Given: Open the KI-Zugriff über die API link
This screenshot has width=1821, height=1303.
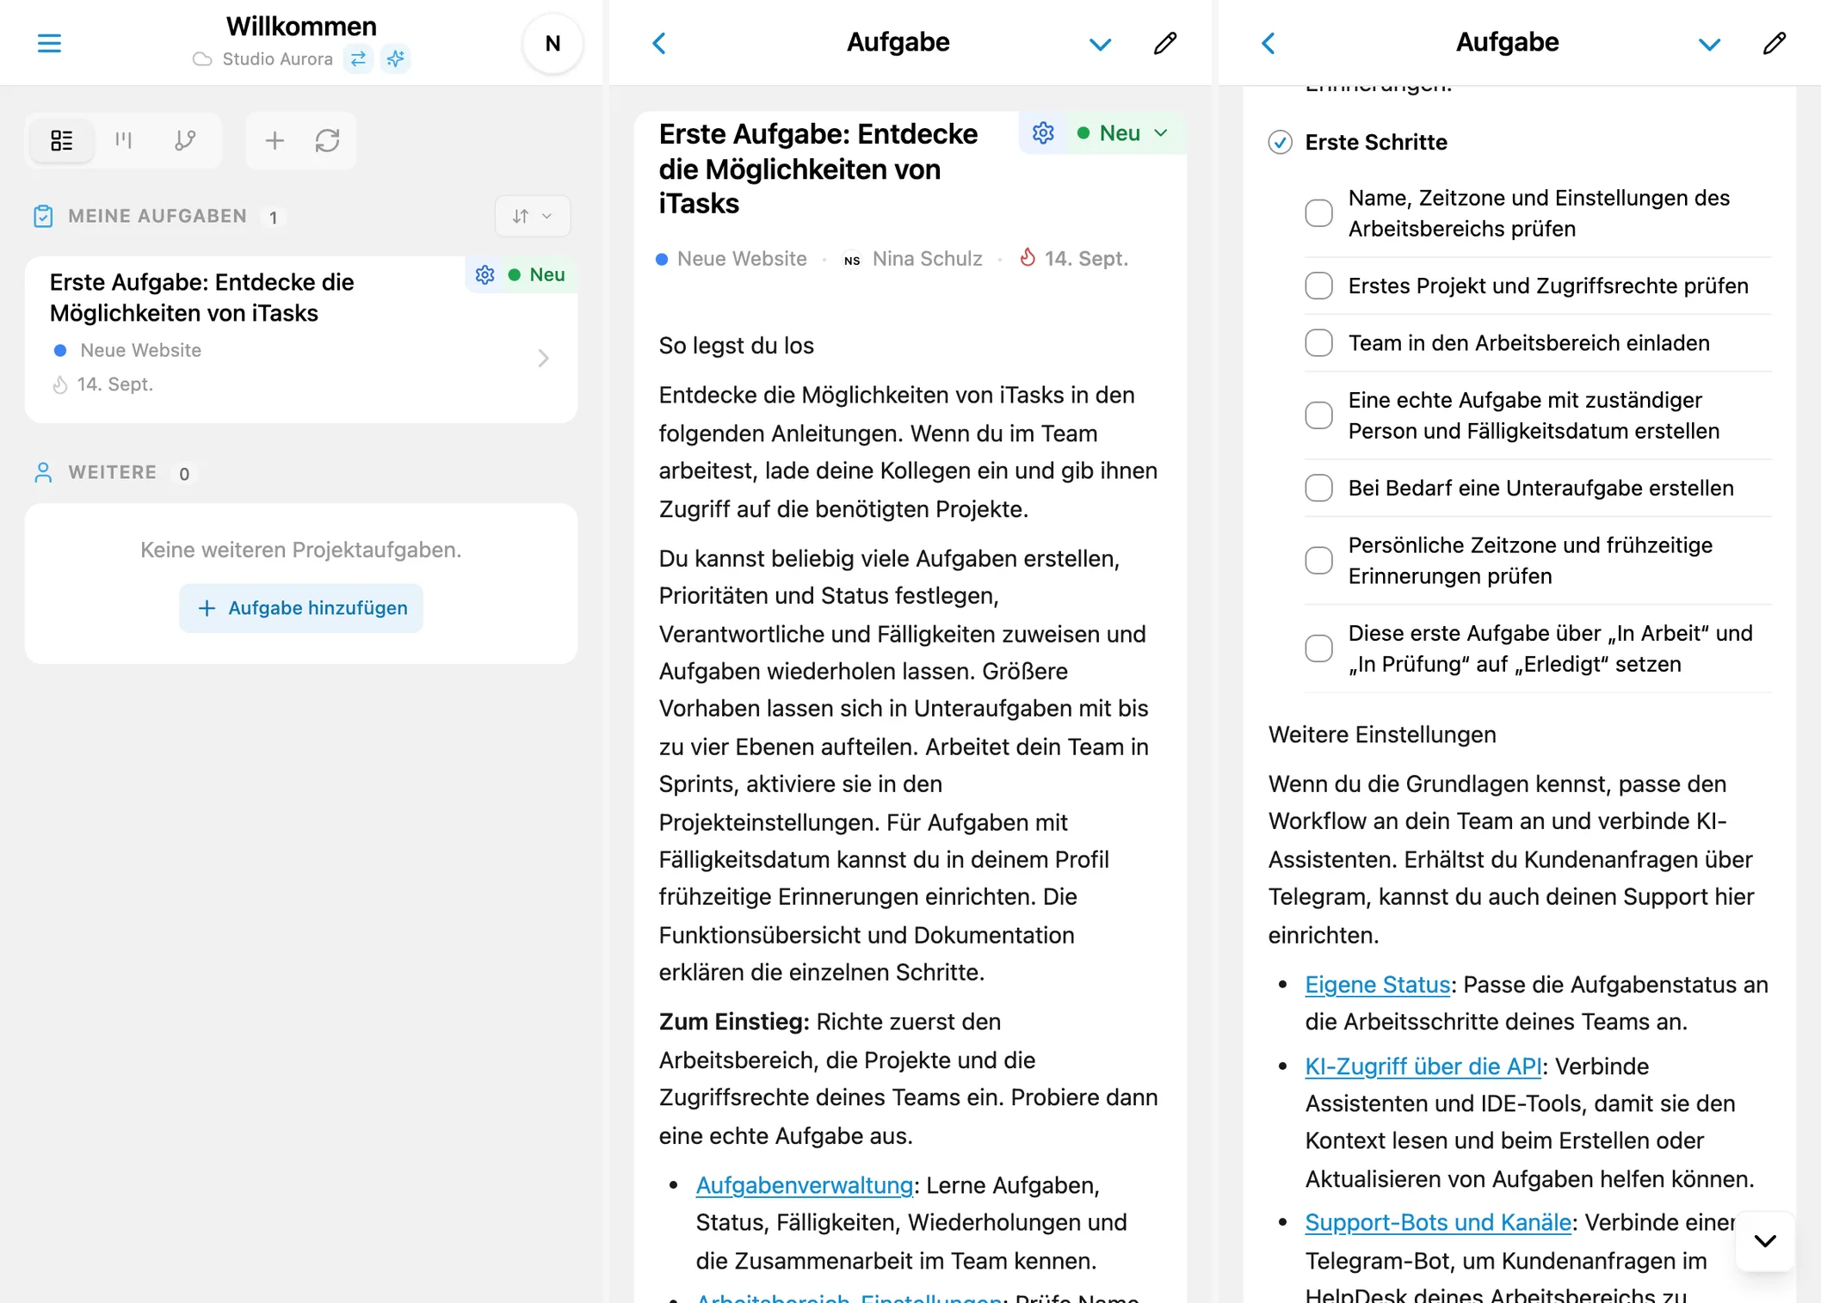Looking at the screenshot, I should pos(1423,1066).
